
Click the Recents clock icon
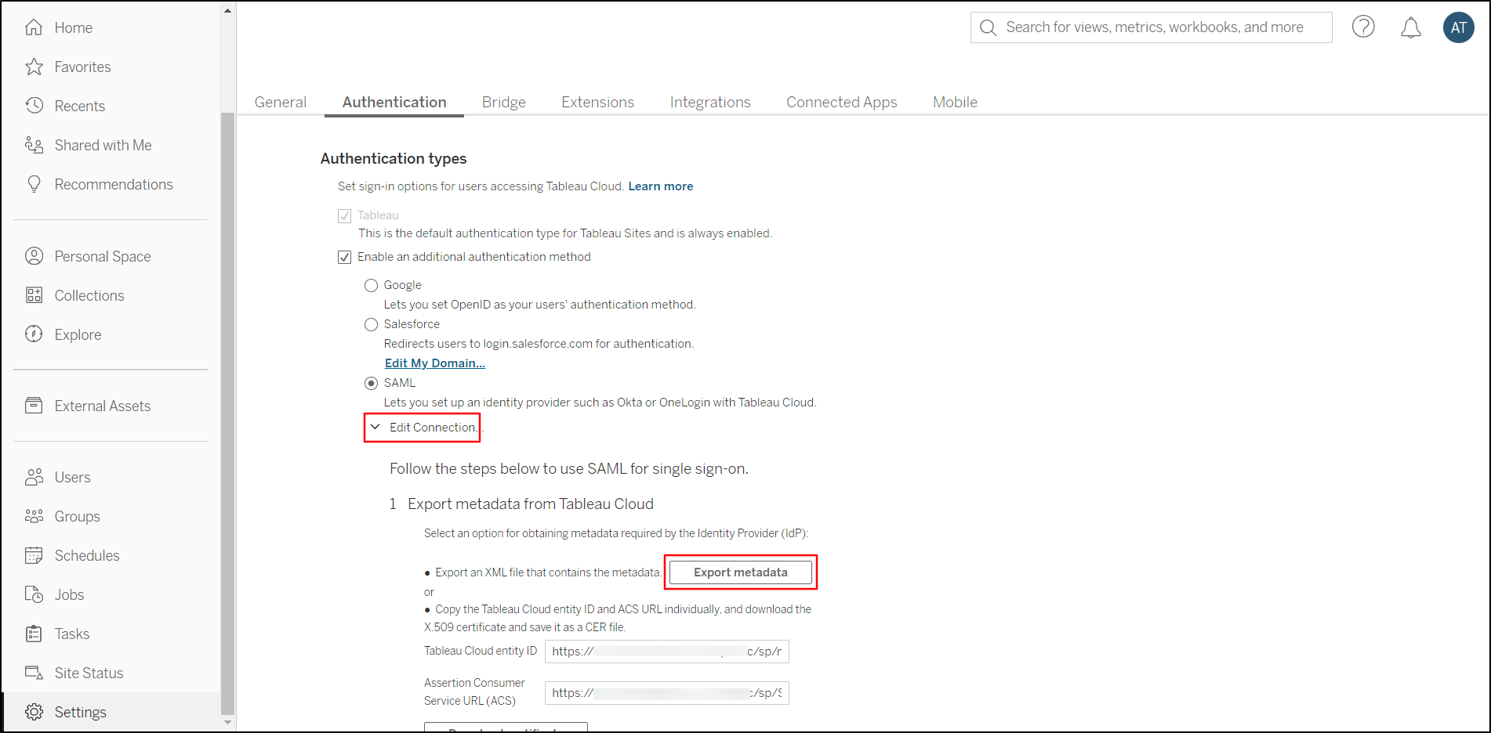tap(34, 106)
